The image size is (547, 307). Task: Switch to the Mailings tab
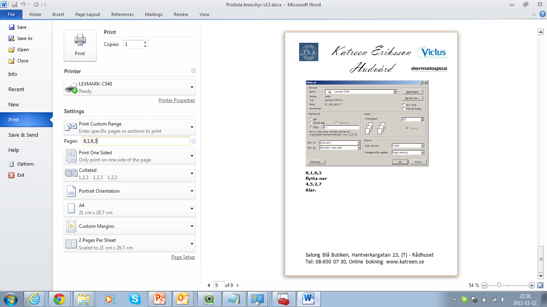(154, 14)
